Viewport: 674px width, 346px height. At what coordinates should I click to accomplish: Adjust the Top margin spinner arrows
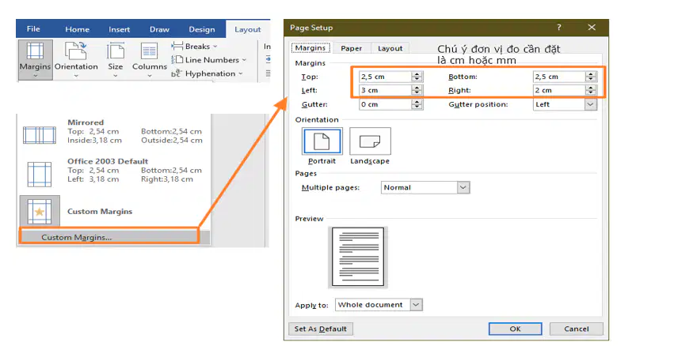(x=417, y=77)
